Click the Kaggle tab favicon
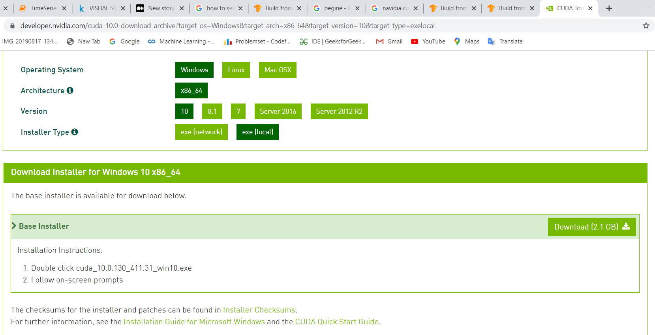 [x=81, y=8]
